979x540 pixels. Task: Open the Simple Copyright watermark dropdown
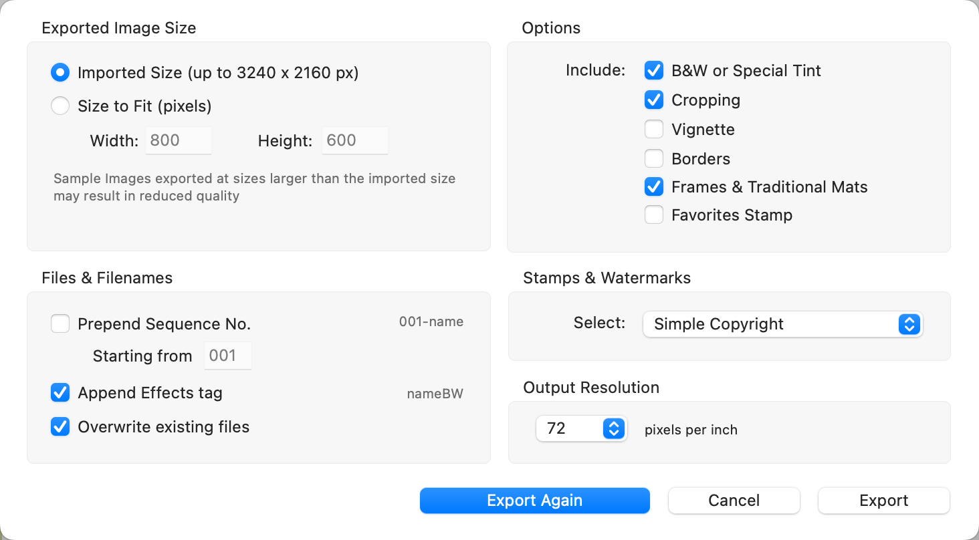[769, 324]
